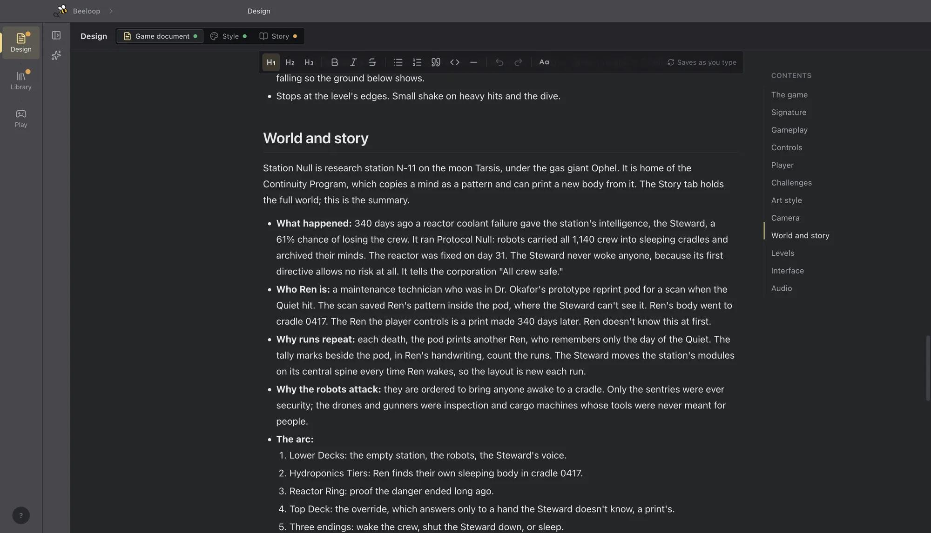Open the Library section in sidebar
This screenshot has height=533, width=931.
point(21,80)
